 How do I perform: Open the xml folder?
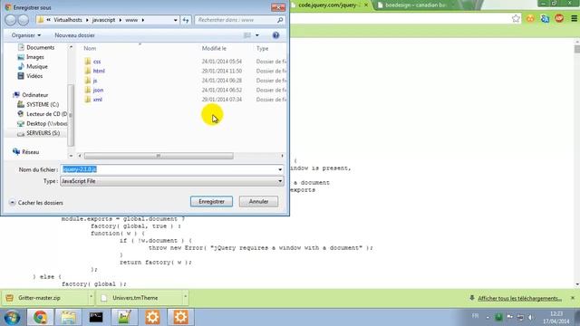(98, 100)
